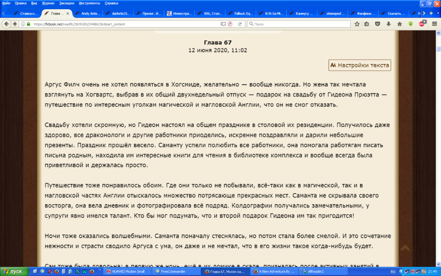The image size is (441, 276).
Task: Open the language indicator Ru dropdown
Action: [424, 271]
